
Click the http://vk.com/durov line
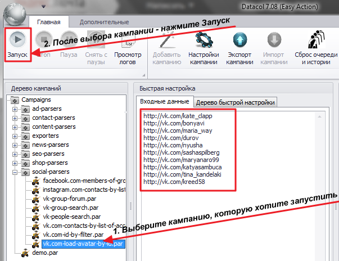click(x=171, y=138)
